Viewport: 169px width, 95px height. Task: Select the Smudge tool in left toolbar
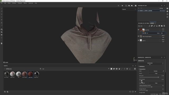(x=2, y=20)
